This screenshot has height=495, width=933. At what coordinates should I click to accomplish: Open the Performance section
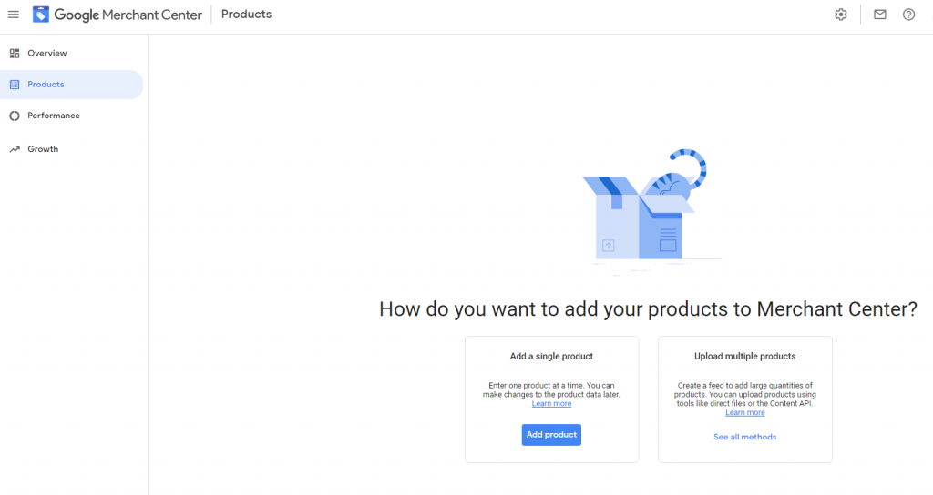pos(54,116)
